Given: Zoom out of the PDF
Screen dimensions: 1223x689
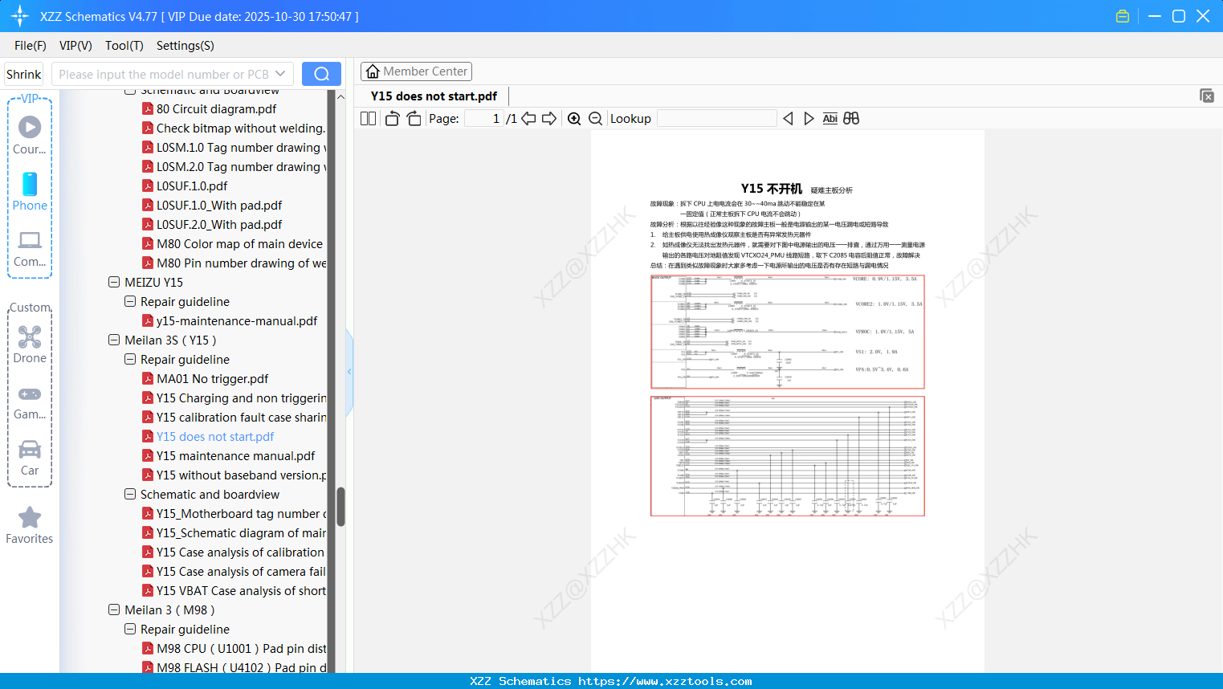Looking at the screenshot, I should coord(595,118).
